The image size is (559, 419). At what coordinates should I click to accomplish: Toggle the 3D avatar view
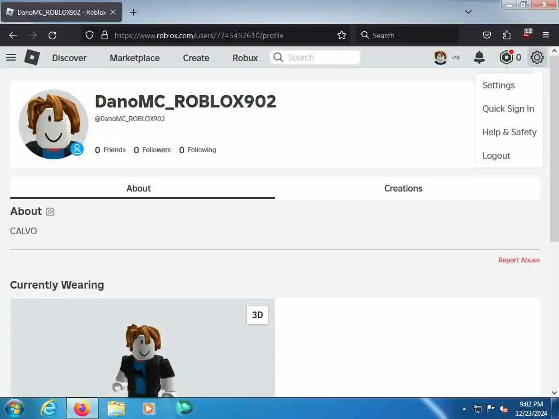click(258, 315)
